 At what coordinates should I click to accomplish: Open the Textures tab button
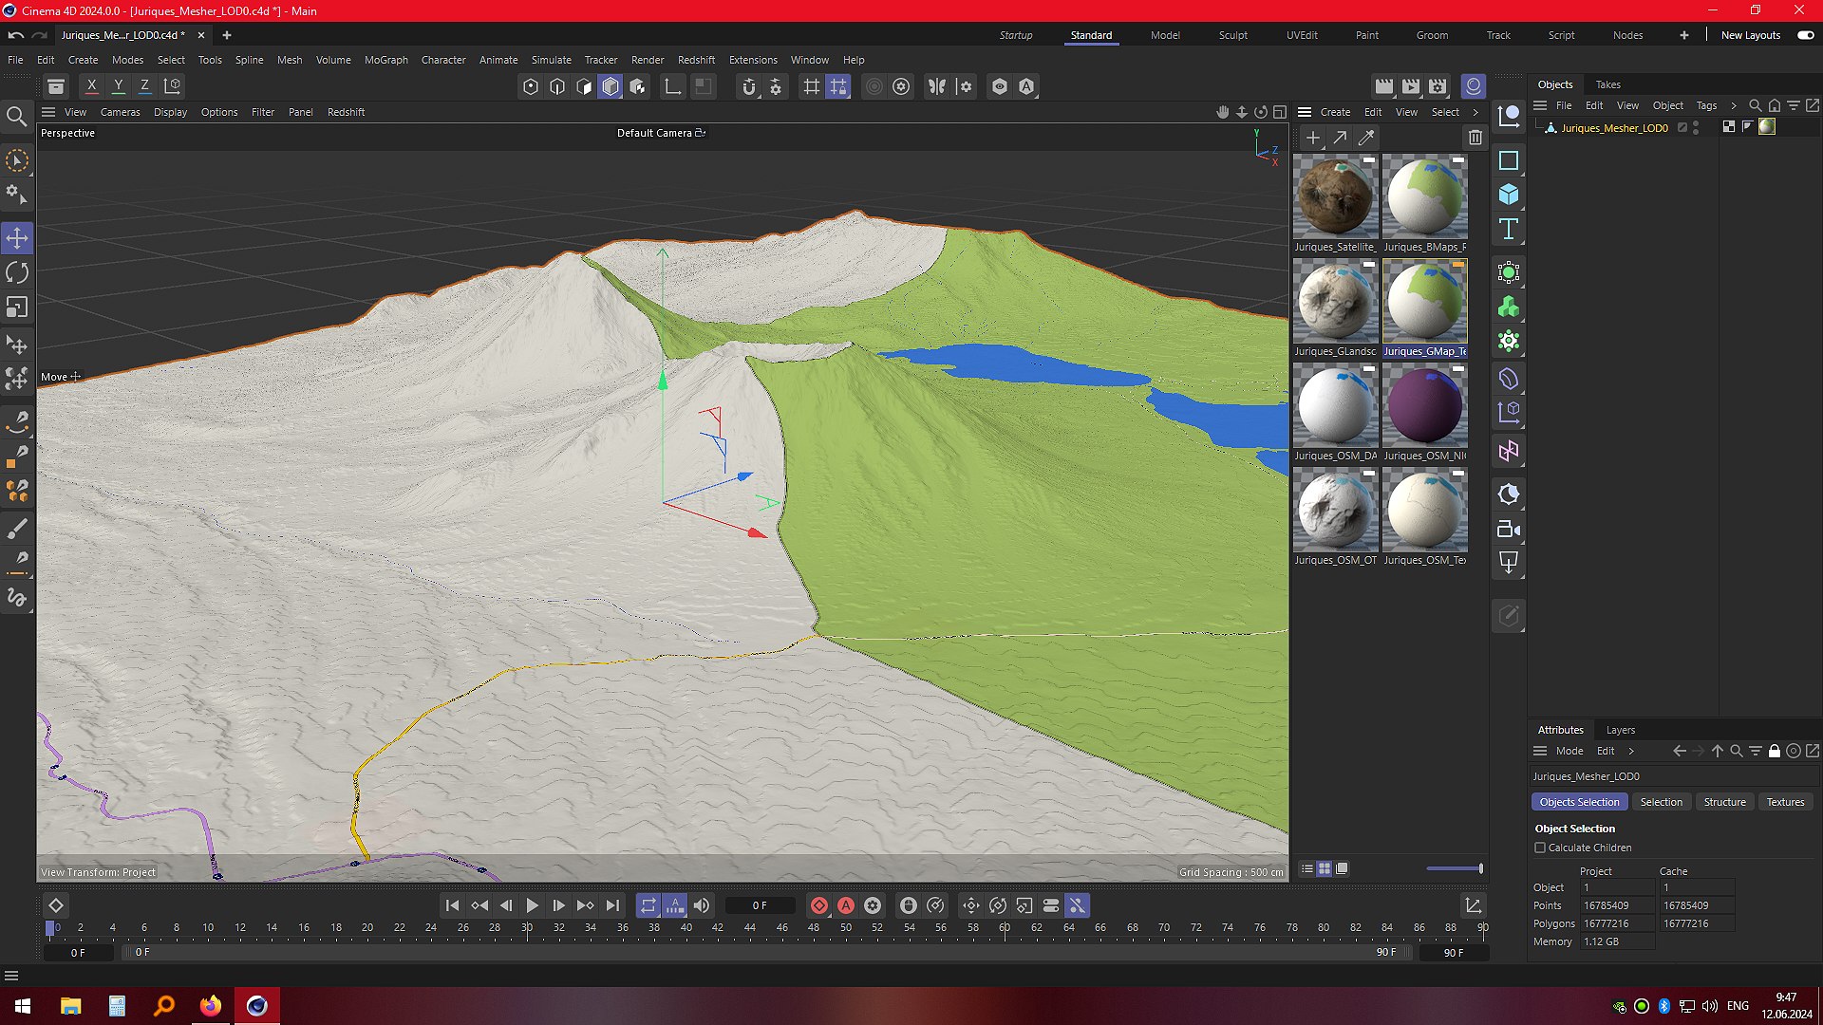pyautogui.click(x=1785, y=802)
